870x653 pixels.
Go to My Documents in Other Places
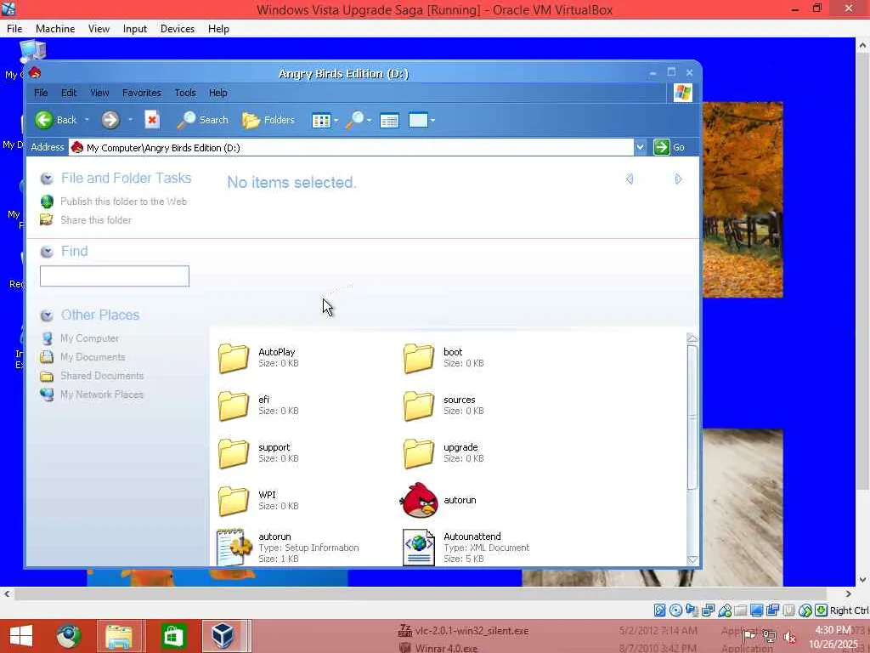coord(93,357)
